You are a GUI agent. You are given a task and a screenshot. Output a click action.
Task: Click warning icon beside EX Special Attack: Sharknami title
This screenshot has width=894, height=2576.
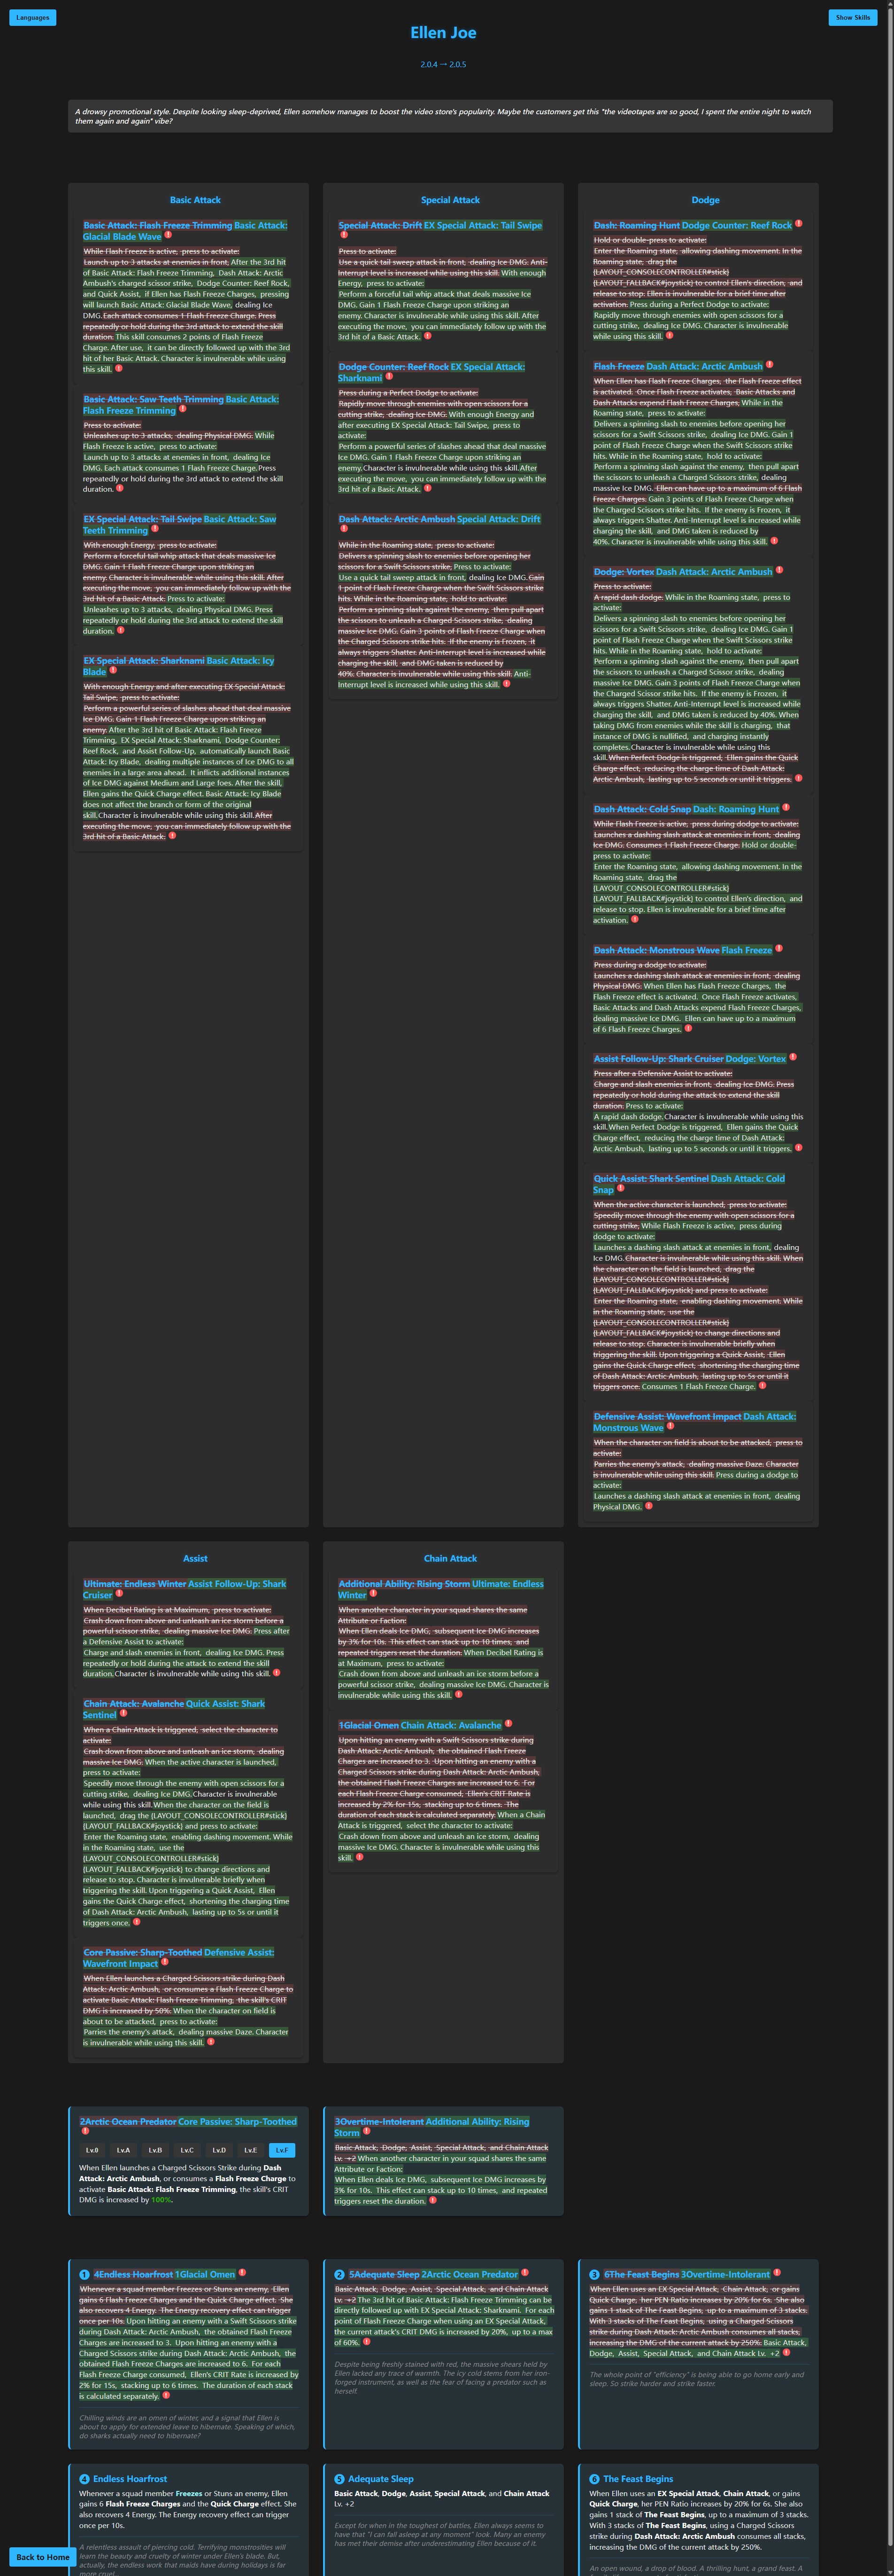click(389, 376)
